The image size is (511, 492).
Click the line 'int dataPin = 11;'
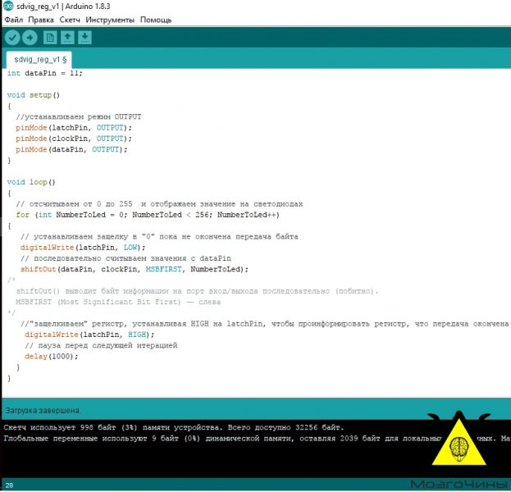click(x=45, y=73)
